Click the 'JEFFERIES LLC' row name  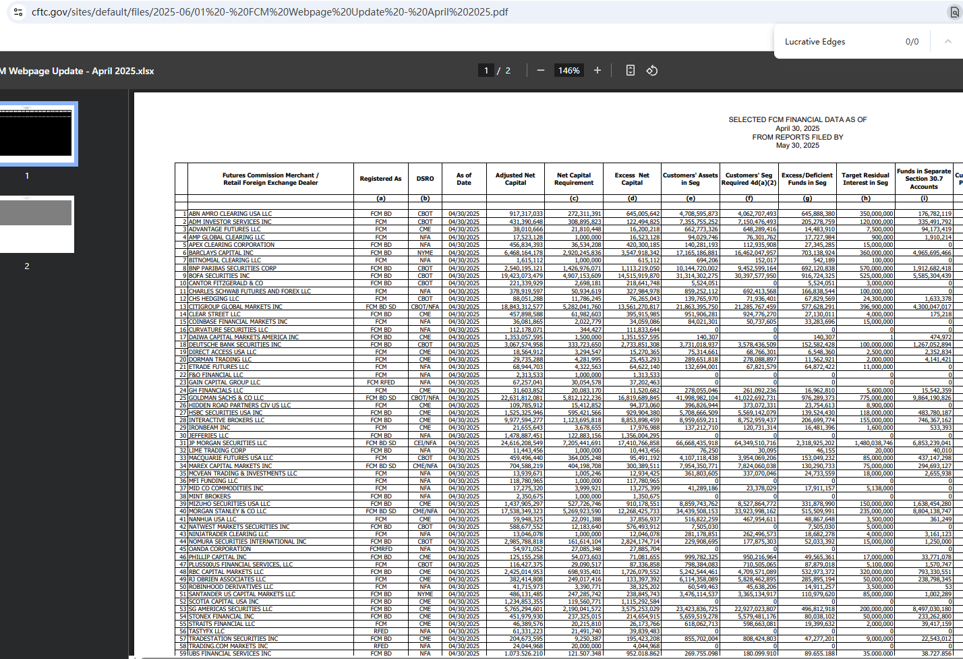click(x=210, y=436)
